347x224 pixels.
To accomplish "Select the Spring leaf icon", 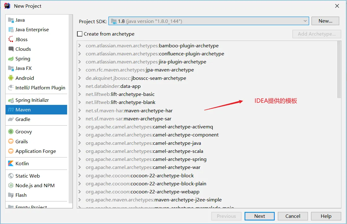I will click(x=11, y=58).
